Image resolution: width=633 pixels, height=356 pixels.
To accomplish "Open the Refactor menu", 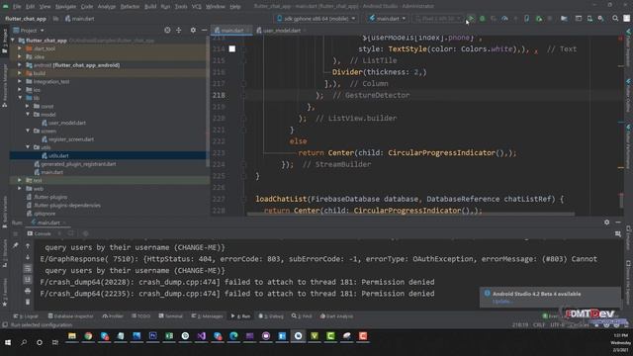I will pos(130,7).
